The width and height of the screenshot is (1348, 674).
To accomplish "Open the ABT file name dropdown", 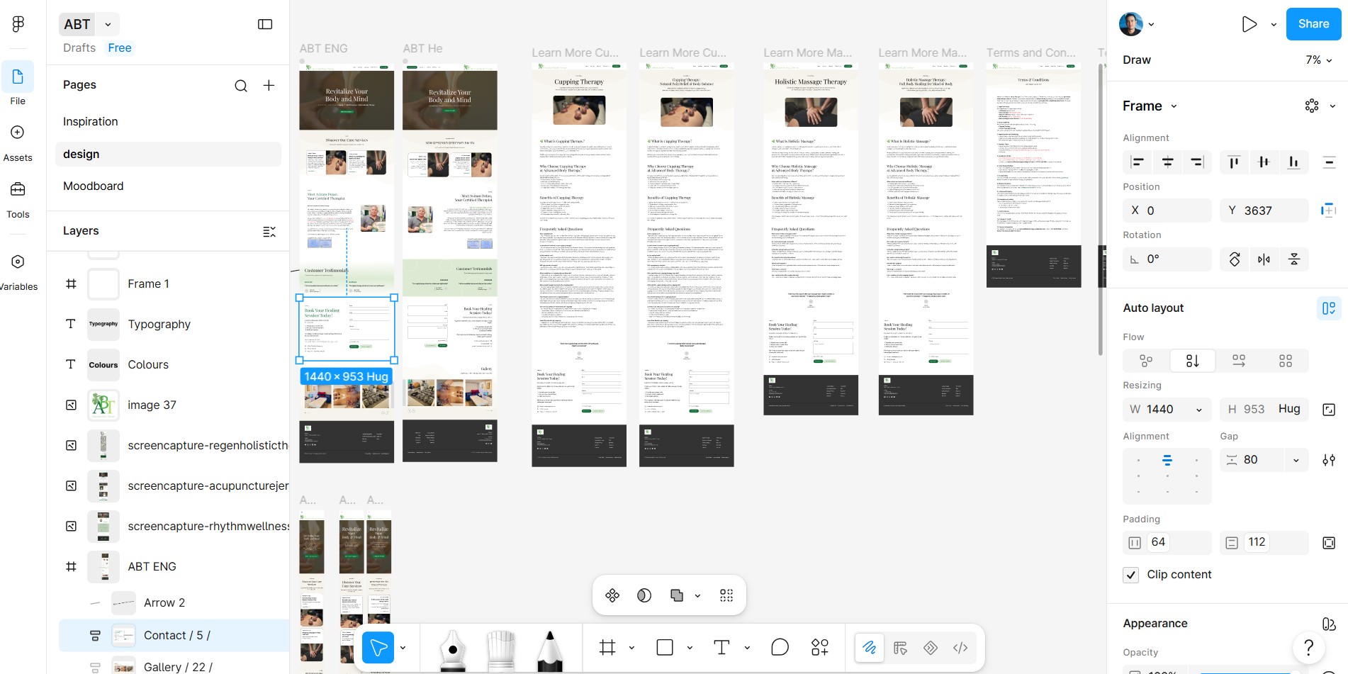I will pos(108,24).
